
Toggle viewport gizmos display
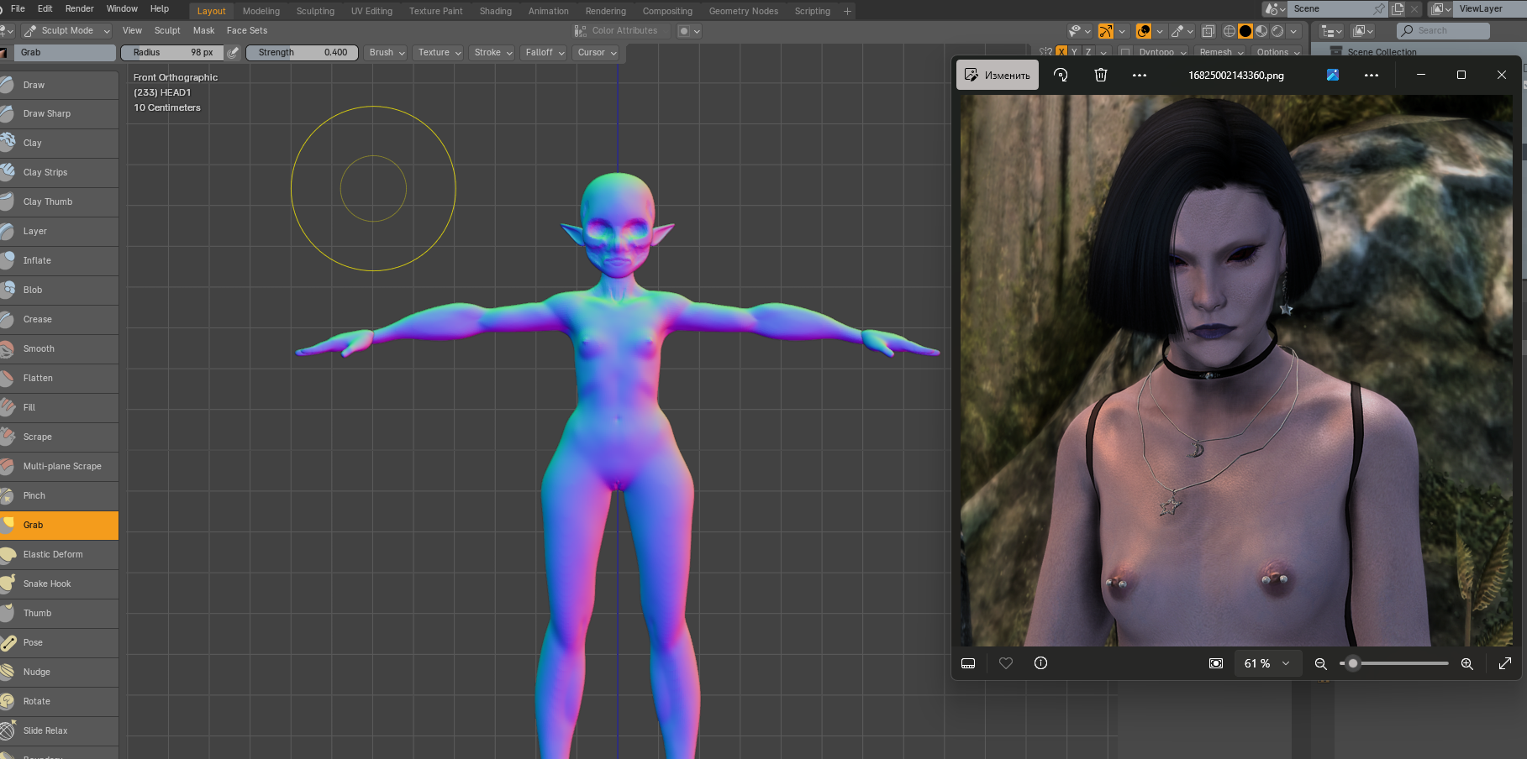point(1106,31)
